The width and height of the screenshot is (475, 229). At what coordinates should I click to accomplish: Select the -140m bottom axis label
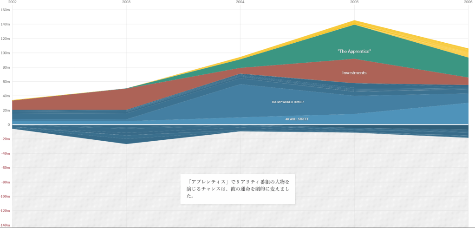tap(5, 226)
